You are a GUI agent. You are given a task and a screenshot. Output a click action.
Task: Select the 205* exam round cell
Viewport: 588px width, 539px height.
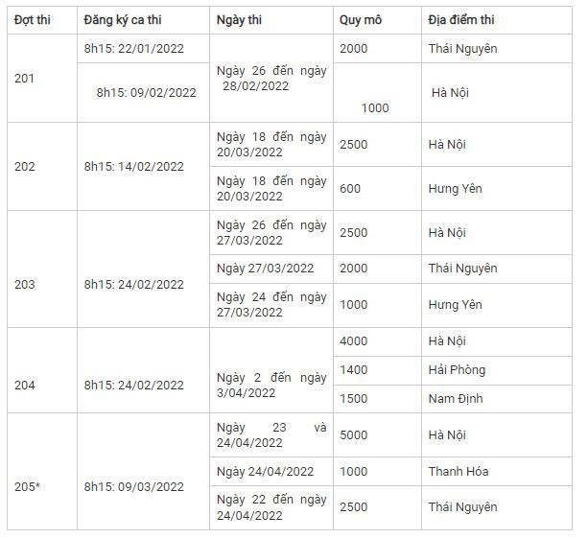tap(28, 487)
